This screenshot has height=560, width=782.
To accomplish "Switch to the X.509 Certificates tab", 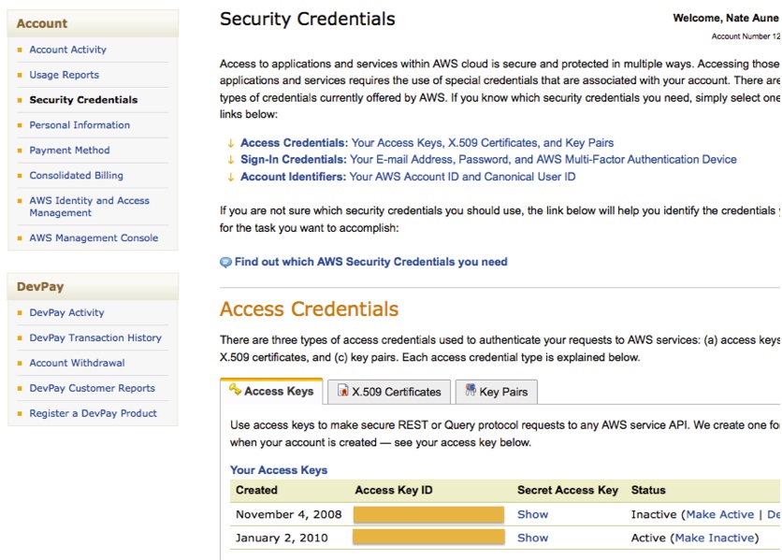I will click(x=396, y=392).
